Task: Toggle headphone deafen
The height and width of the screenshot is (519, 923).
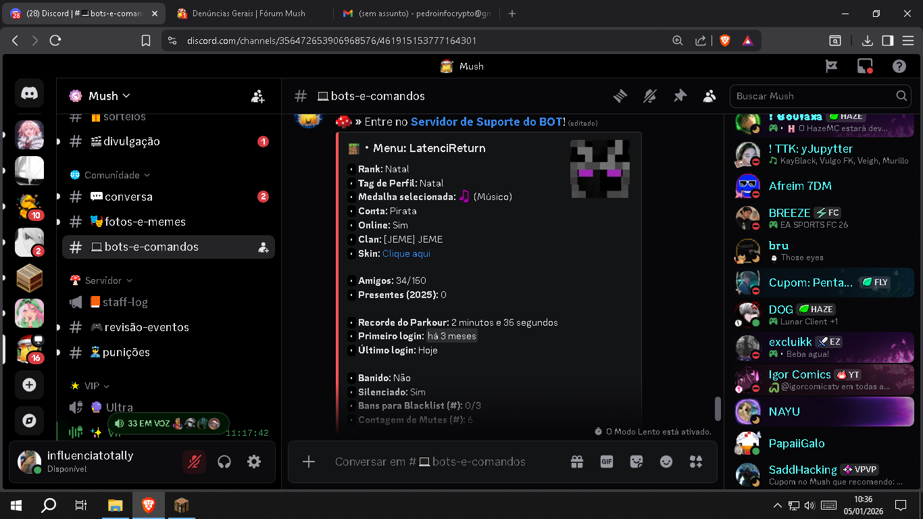Action: pyautogui.click(x=224, y=462)
